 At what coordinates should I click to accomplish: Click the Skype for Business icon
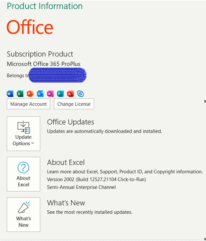click(80, 94)
